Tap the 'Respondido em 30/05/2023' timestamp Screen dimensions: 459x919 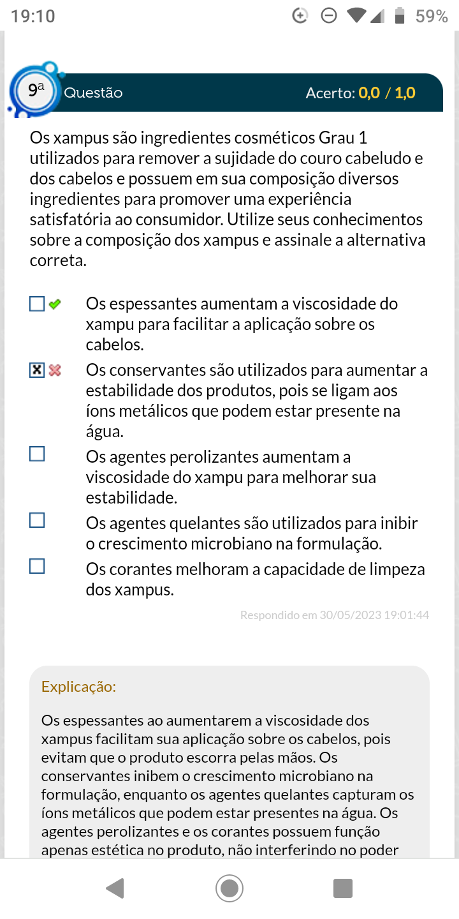point(335,615)
